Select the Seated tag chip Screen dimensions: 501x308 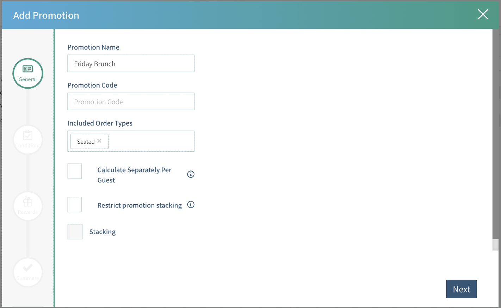tap(86, 142)
